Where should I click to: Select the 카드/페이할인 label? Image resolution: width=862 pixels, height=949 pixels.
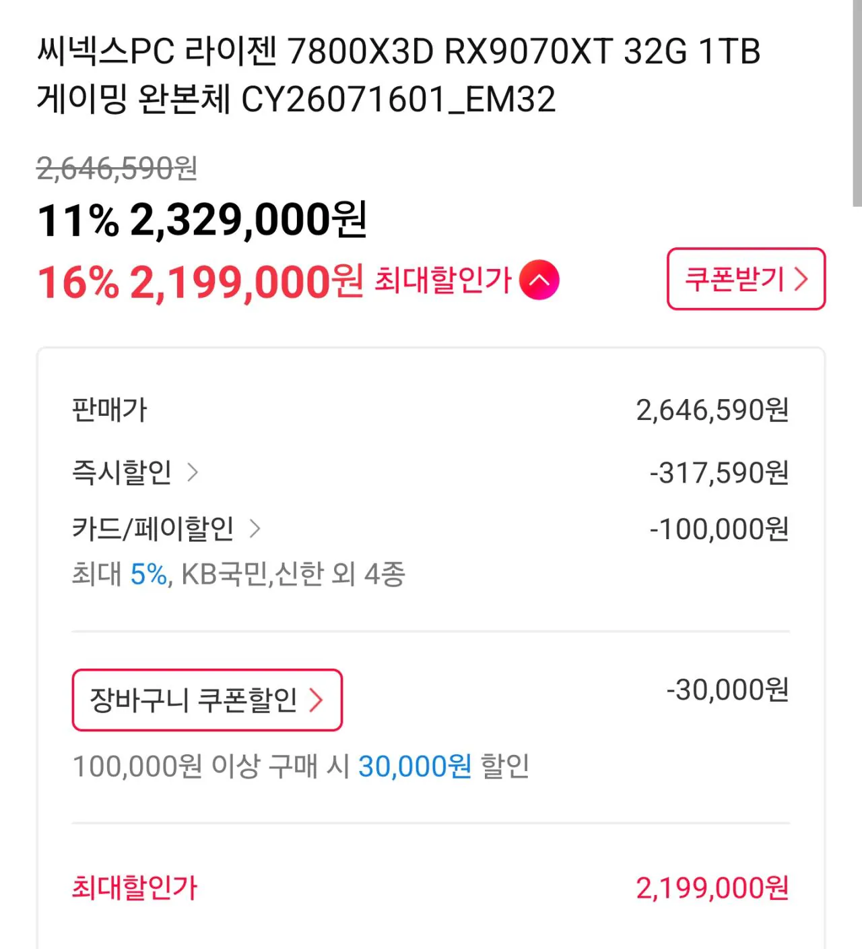[153, 528]
